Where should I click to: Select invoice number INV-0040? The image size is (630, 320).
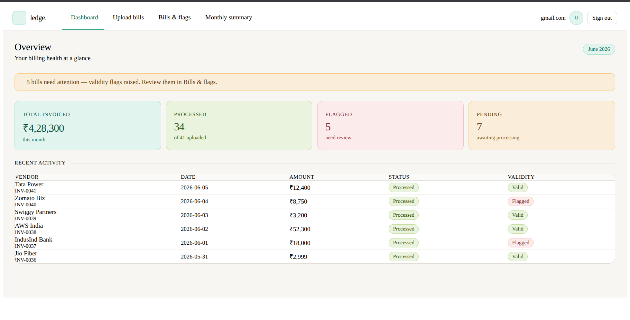click(26, 205)
